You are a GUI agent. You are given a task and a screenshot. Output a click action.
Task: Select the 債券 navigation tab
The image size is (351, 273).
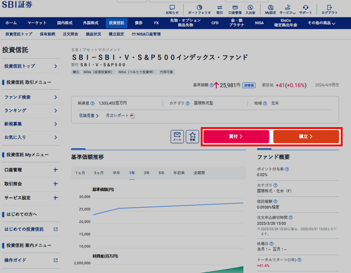pos(139,23)
